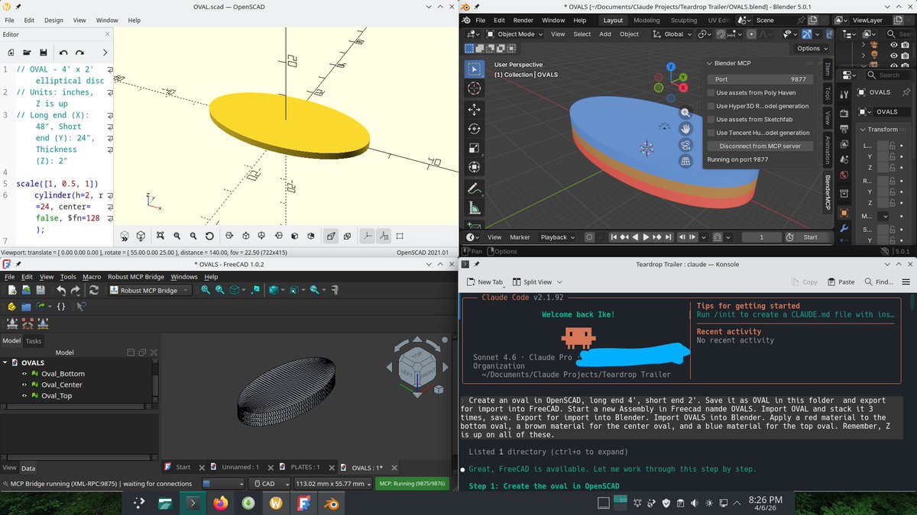Open Blender Playback dropdown
Viewport: 917px width, 515px height.
(556, 237)
